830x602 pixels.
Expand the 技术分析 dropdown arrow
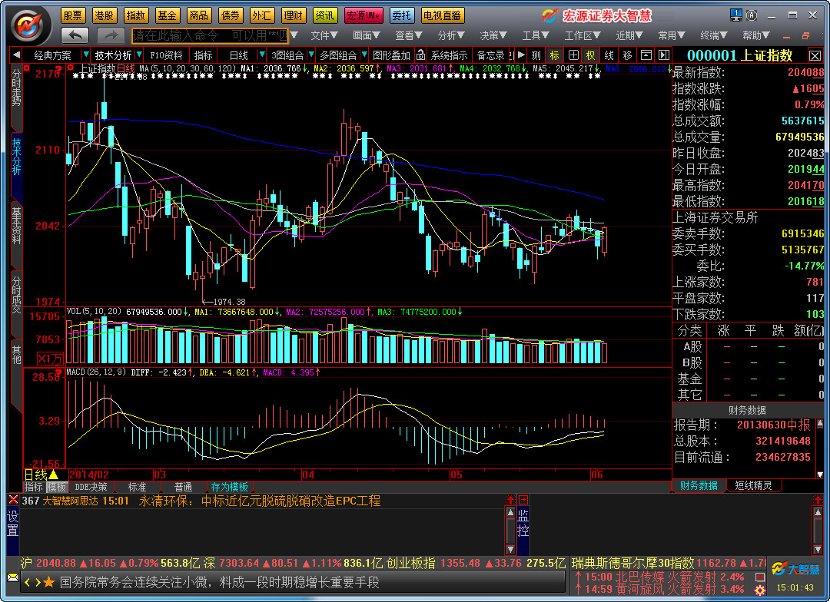pyautogui.click(x=138, y=55)
